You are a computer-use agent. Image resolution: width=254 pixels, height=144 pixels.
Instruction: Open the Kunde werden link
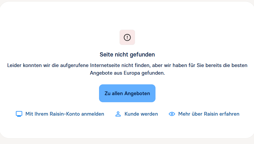(x=136, y=114)
